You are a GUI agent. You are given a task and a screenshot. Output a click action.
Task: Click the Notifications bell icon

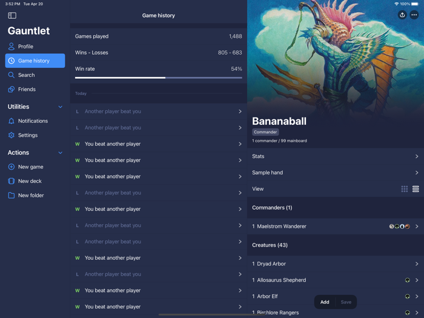(x=12, y=121)
